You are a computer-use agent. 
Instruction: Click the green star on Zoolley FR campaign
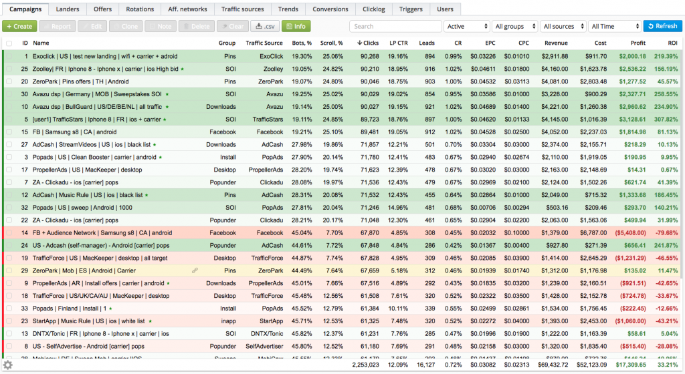point(182,69)
